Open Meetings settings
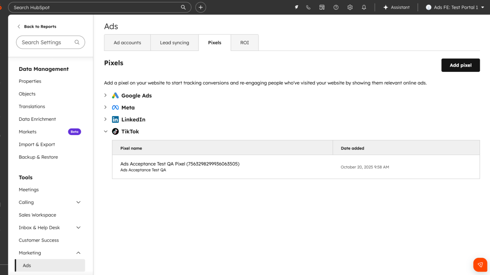Viewport: 490px width, 275px height. point(29,190)
